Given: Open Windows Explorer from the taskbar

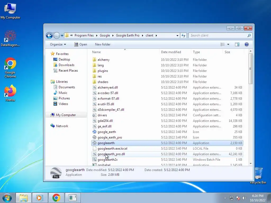Looking at the screenshot, I should 24,198.
